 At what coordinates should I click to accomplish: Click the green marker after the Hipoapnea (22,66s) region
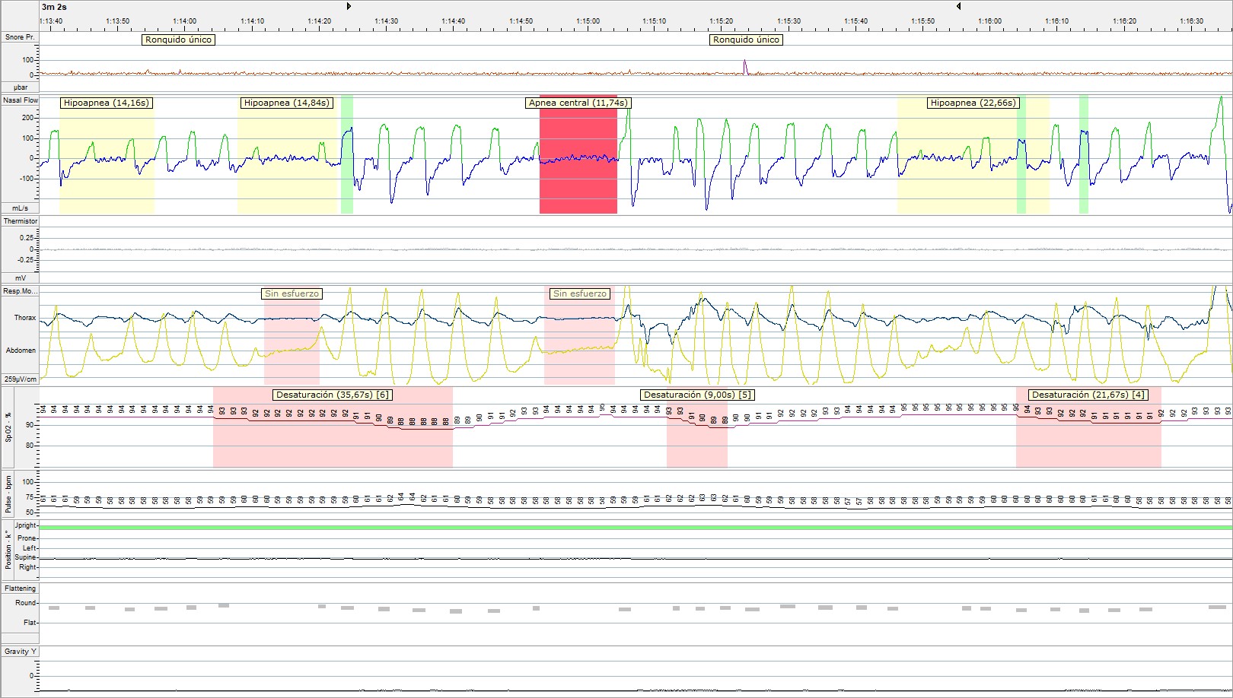click(x=1083, y=154)
